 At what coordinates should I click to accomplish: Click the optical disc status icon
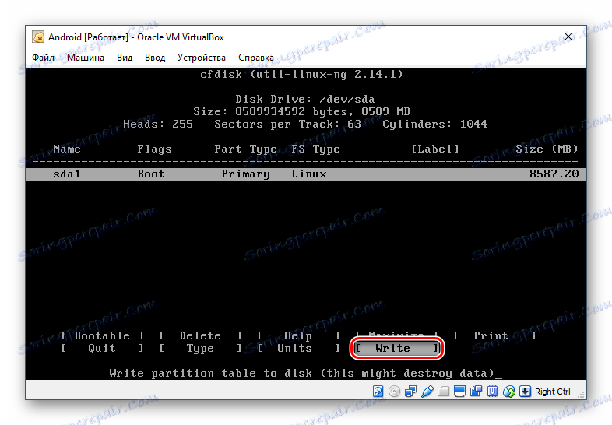pos(394,391)
